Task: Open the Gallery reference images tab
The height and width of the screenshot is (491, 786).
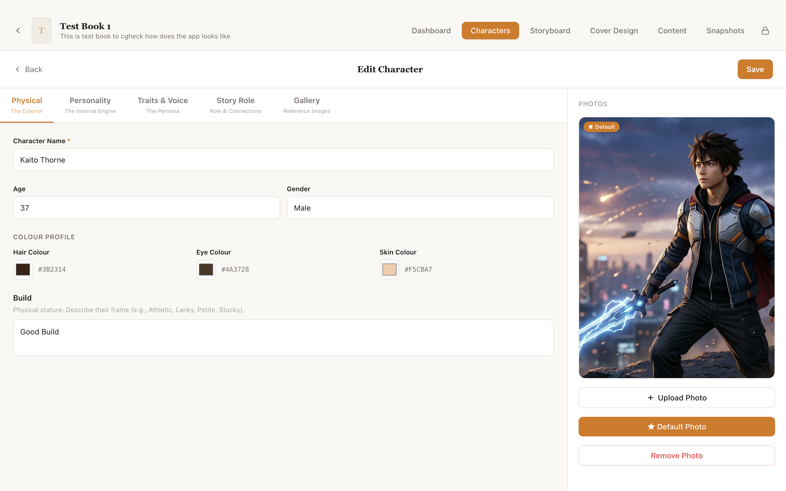Action: coord(306,105)
